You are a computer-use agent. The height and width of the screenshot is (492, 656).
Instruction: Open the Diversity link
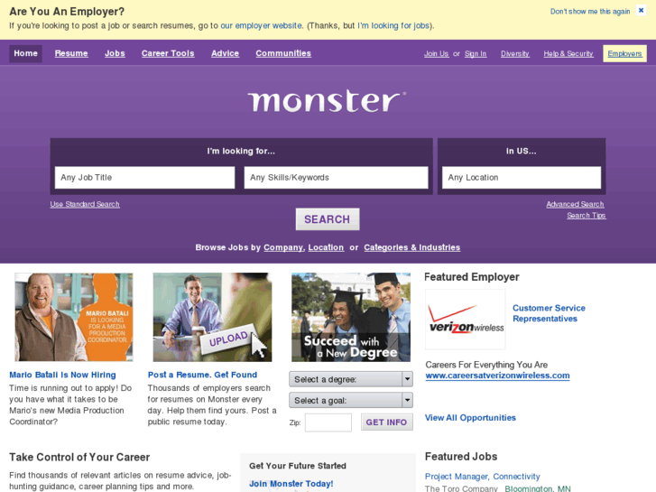515,53
